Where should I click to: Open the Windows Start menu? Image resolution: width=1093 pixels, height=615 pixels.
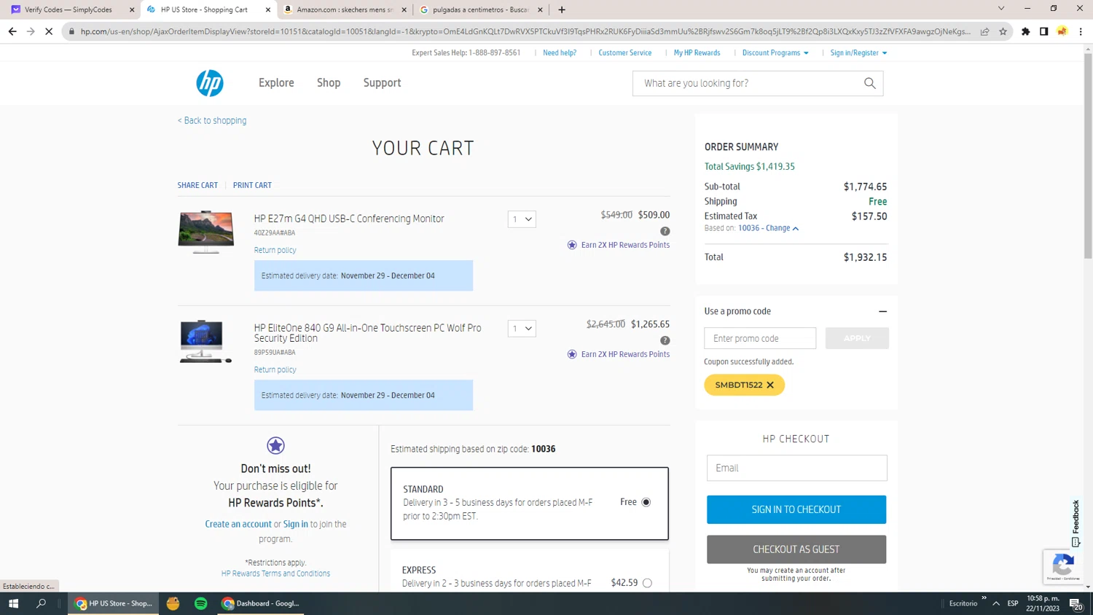tap(13, 603)
